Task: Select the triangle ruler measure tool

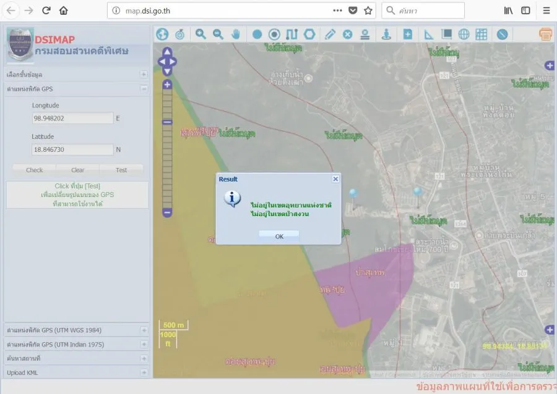Action: [429, 34]
